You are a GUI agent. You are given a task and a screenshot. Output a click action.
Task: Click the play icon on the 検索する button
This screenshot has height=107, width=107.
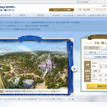click(95, 86)
